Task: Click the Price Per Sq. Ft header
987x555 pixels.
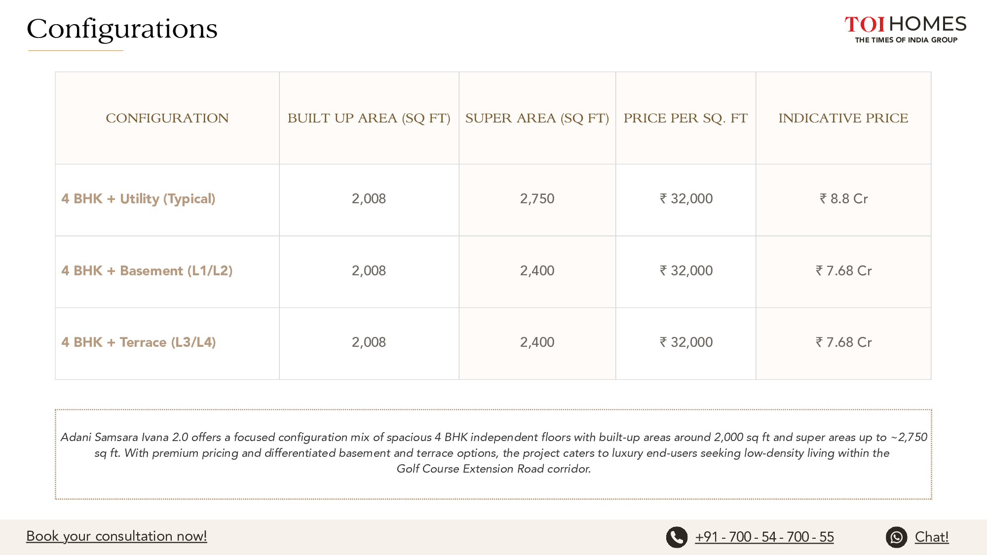Action: pos(685,118)
